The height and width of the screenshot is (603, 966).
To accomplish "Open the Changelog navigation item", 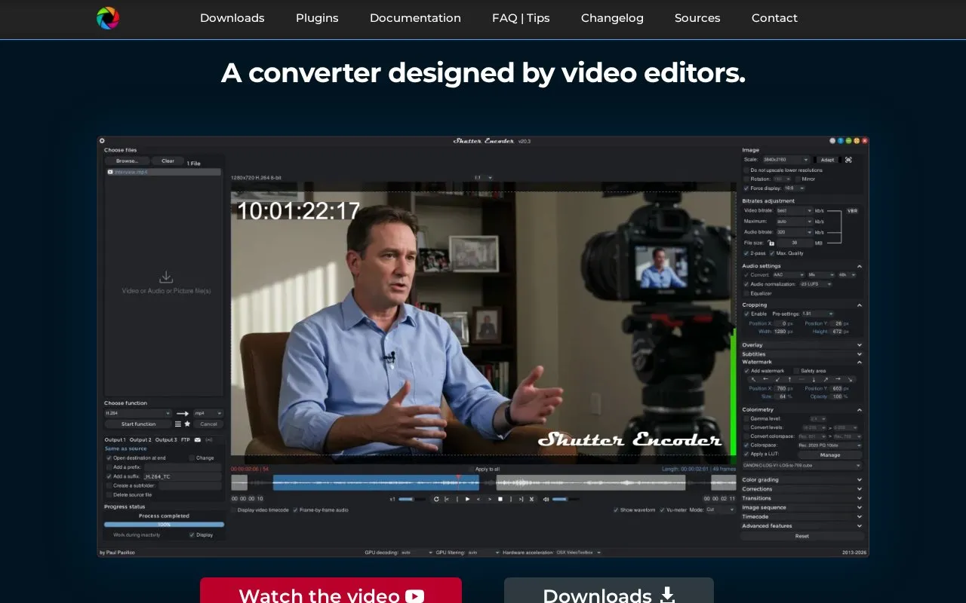I will pos(612,18).
